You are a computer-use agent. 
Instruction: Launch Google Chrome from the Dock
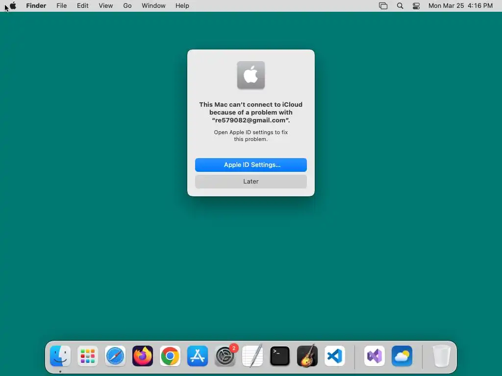coord(170,356)
